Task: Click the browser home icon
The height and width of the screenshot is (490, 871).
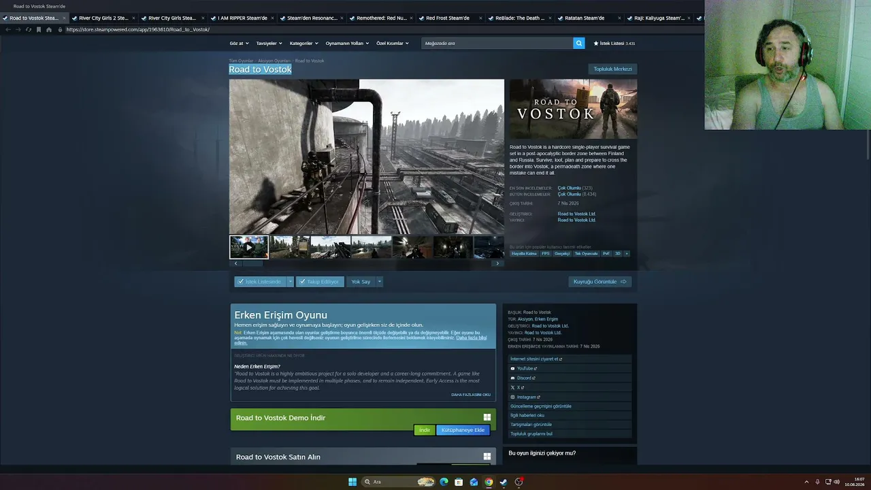Action: point(49,29)
